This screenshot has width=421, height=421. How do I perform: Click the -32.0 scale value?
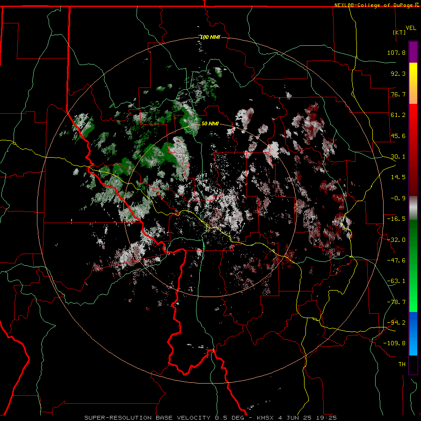pyautogui.click(x=396, y=240)
